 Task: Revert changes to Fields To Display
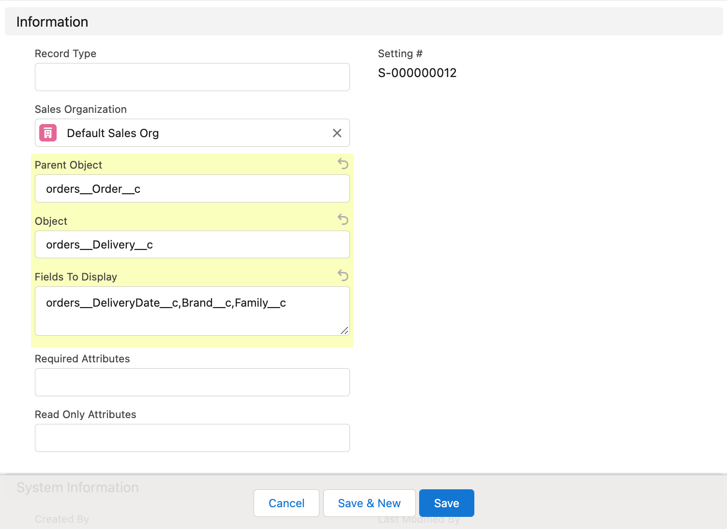343,276
